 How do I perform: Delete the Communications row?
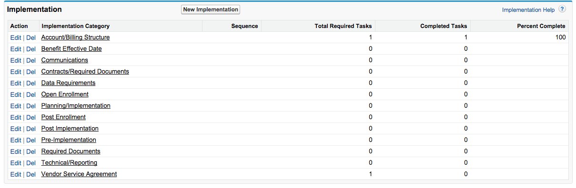[x=30, y=60]
